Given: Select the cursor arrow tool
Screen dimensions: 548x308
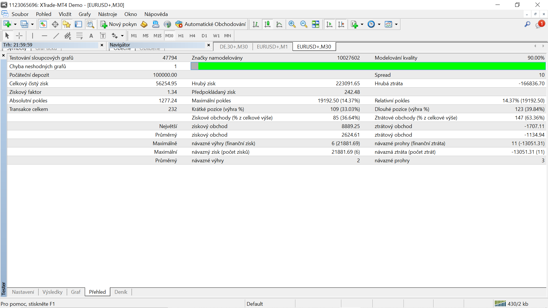Looking at the screenshot, I should 7,36.
